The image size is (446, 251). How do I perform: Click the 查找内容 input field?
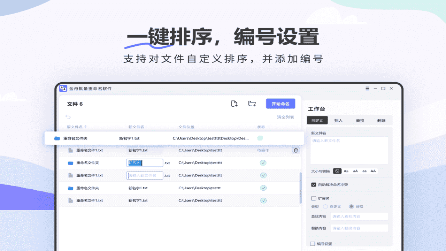[x=359, y=216]
